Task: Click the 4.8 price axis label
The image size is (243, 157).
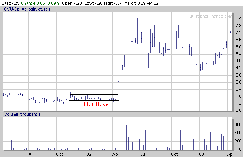Action: click(239, 60)
